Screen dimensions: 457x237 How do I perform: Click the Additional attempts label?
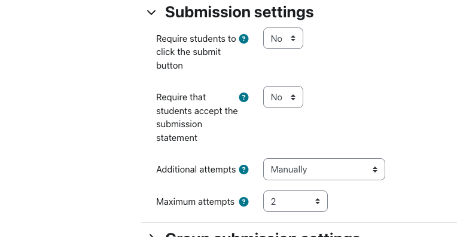point(196,170)
